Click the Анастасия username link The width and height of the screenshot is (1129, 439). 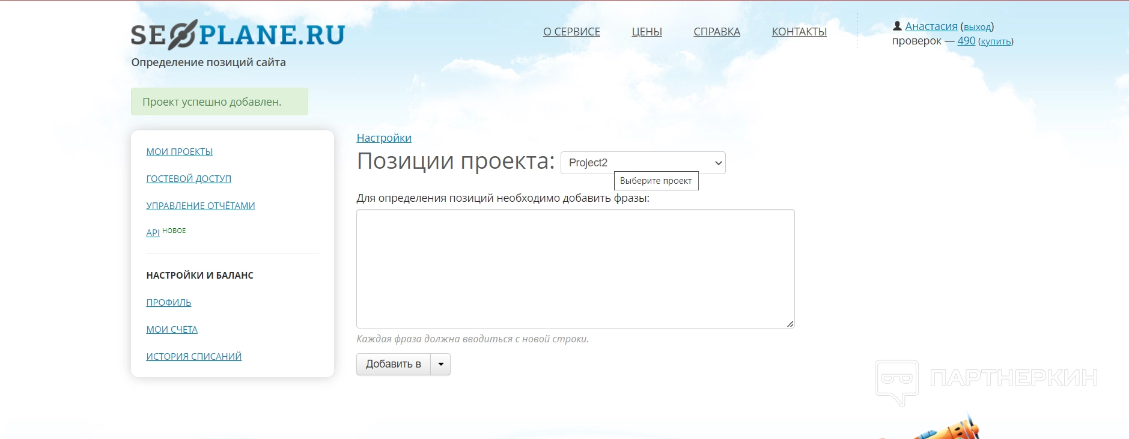tap(931, 26)
